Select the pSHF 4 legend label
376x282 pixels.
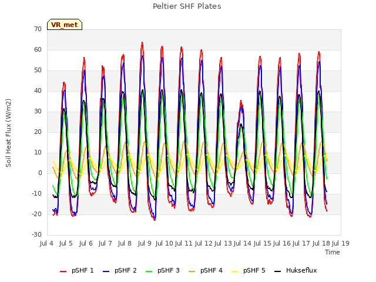tap(211, 270)
